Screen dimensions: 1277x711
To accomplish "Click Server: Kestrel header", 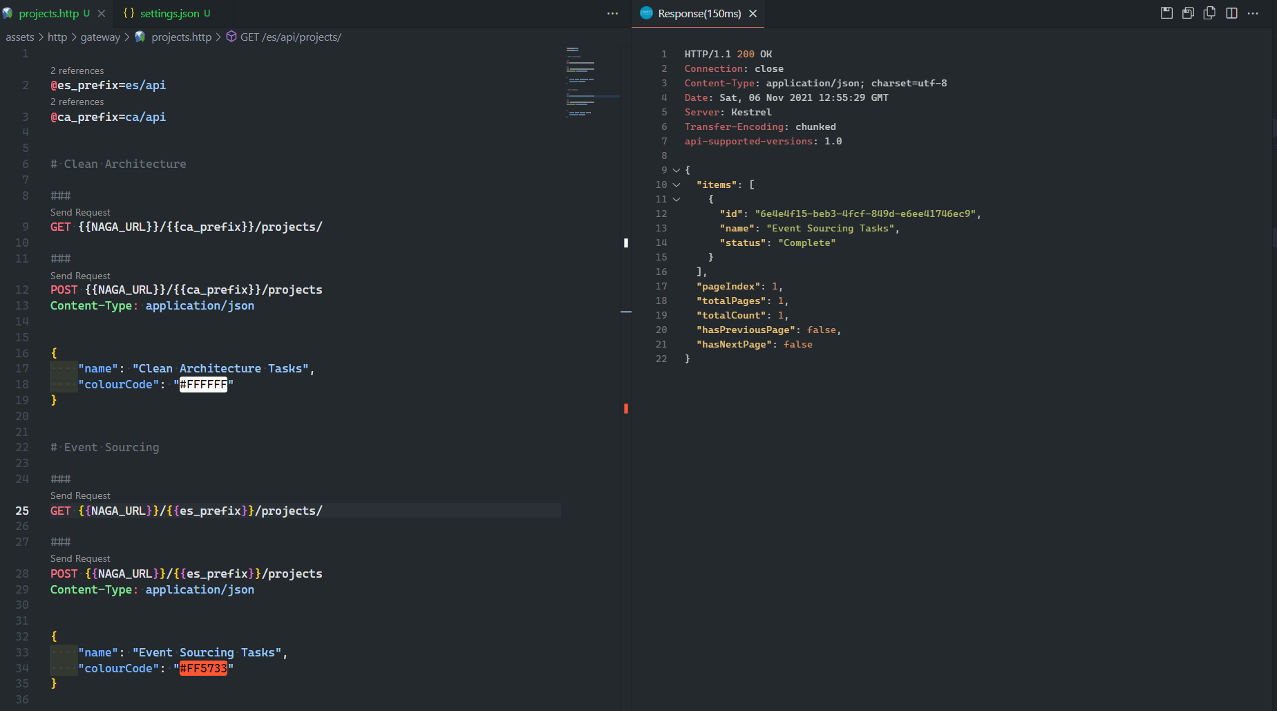I will [x=728, y=112].
